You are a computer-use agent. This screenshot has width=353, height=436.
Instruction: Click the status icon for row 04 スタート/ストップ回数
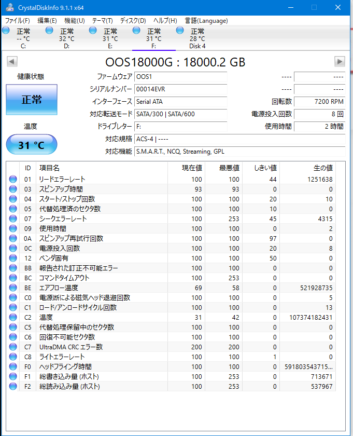point(13,199)
